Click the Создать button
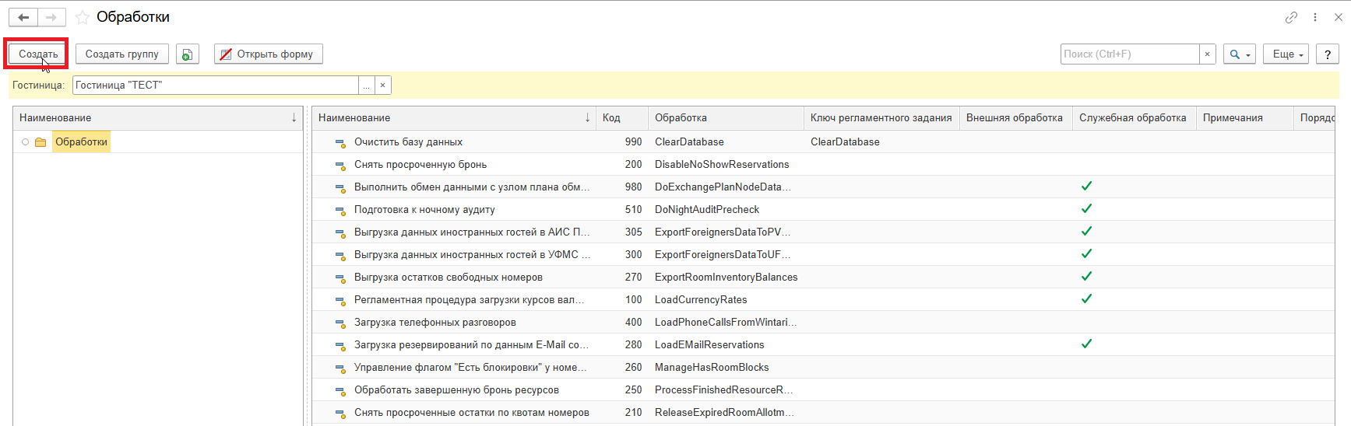1351x426 pixels. tap(38, 54)
